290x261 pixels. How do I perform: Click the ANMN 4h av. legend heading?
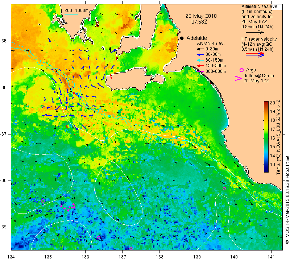coord(211,43)
